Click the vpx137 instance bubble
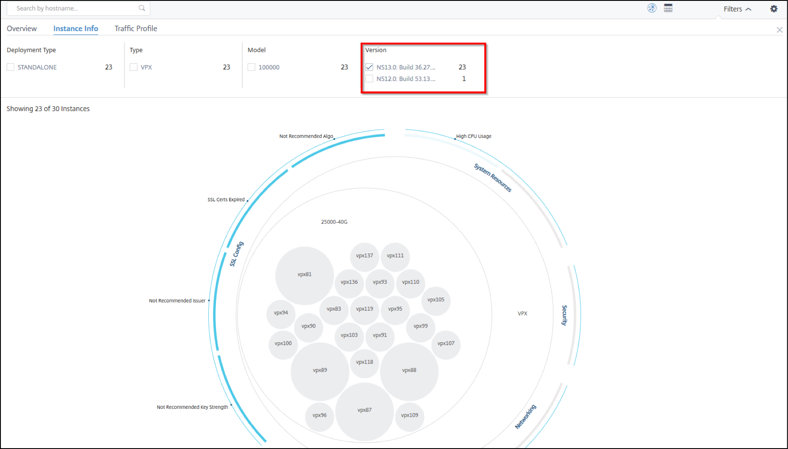Image resolution: width=788 pixels, height=449 pixels. coord(365,257)
